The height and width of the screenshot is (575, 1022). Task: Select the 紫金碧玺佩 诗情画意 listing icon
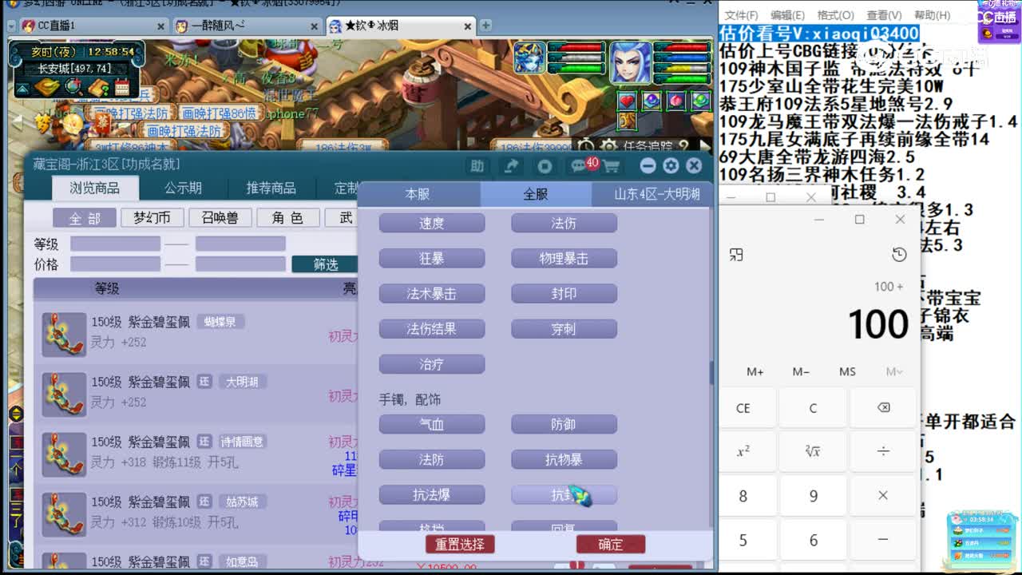point(64,455)
